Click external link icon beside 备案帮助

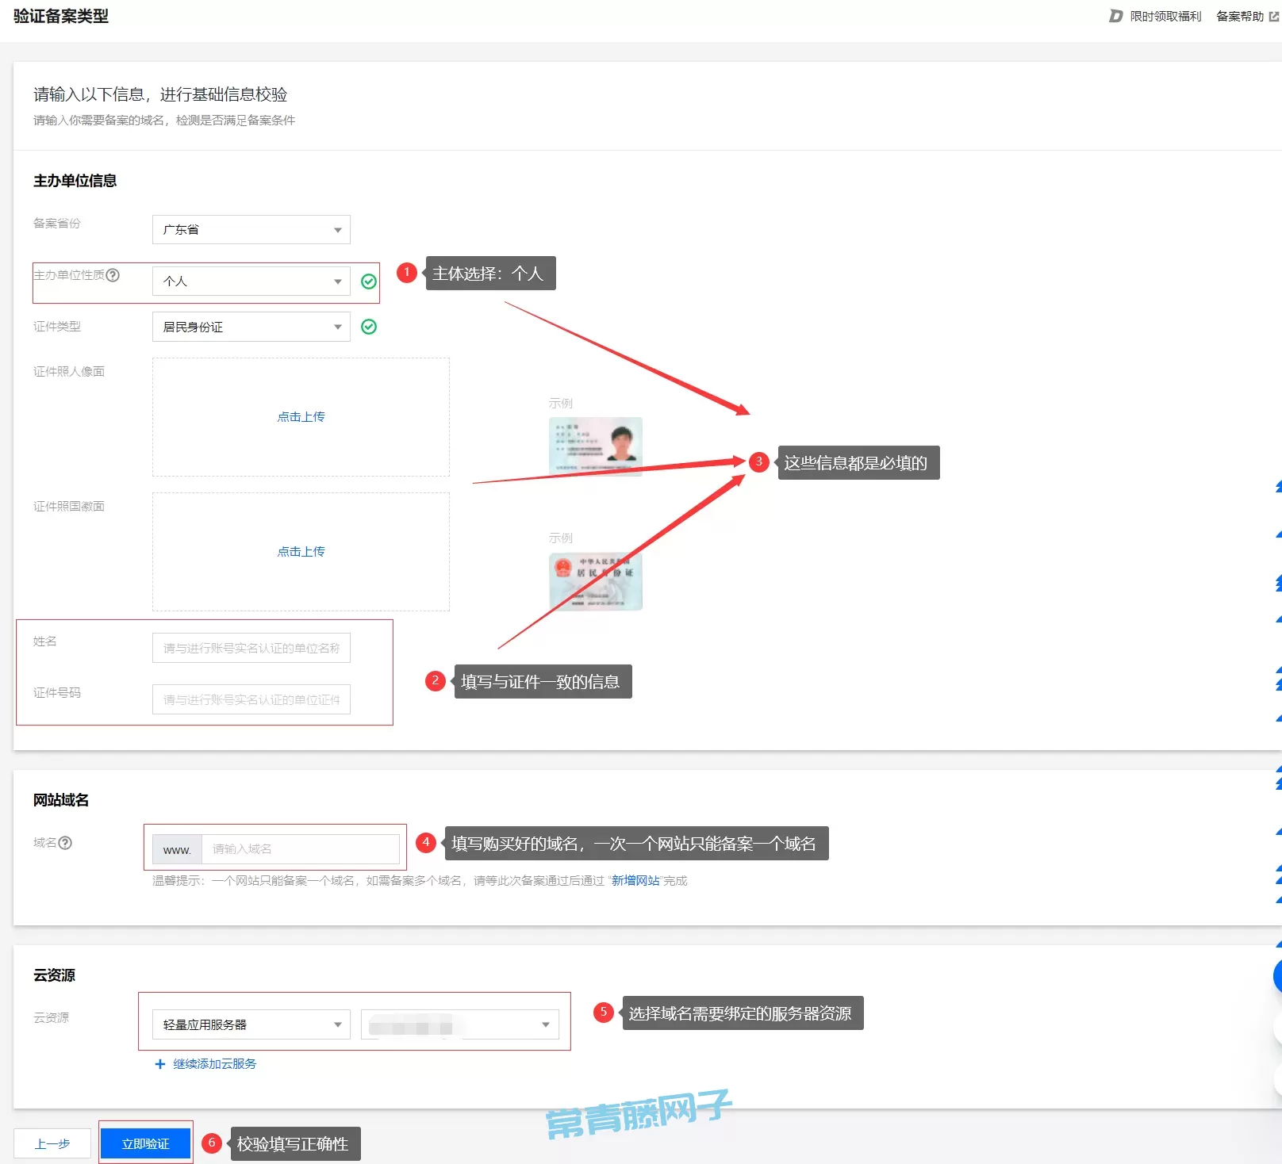point(1274,16)
